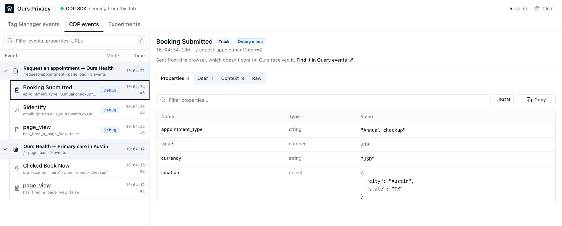The width and height of the screenshot is (562, 226).
Task: Open the Experiments tab
Action: tap(124, 24)
